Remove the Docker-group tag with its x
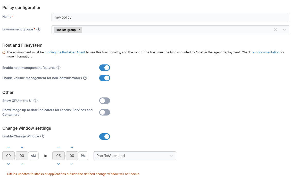 pyautogui.click(x=79, y=30)
